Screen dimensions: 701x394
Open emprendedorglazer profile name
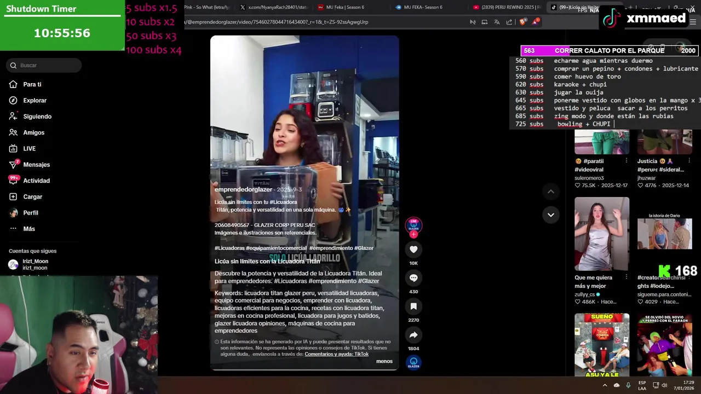point(243,189)
